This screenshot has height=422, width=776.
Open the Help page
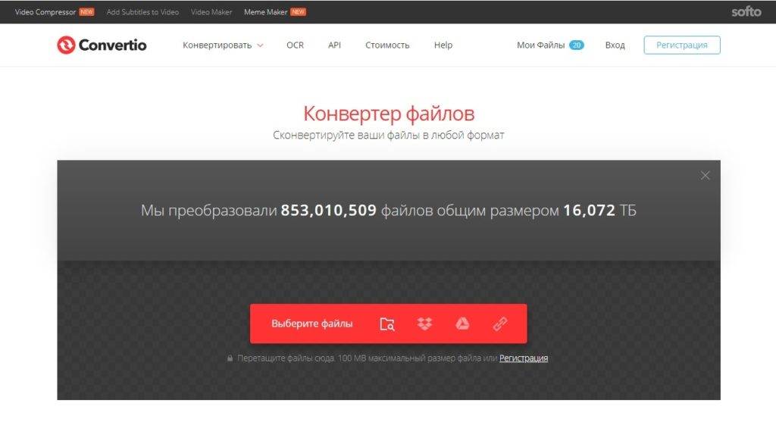[443, 45]
